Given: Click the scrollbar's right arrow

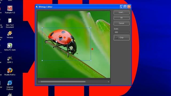Looking at the screenshot, I should pos(108,82).
